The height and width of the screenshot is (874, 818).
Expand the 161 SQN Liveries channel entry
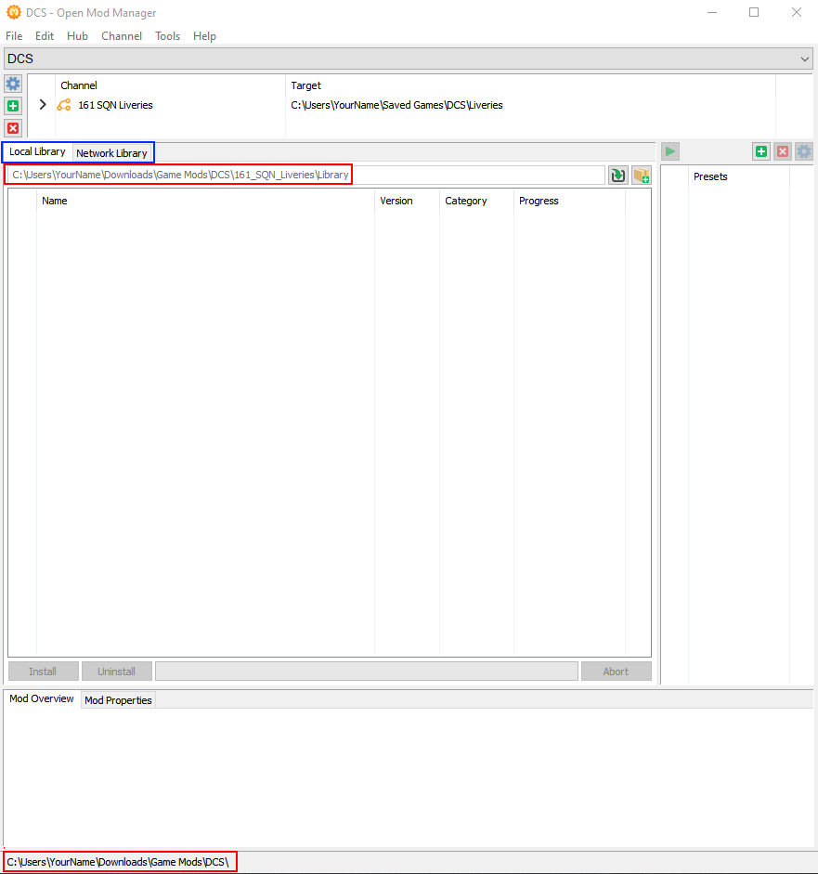(42, 105)
